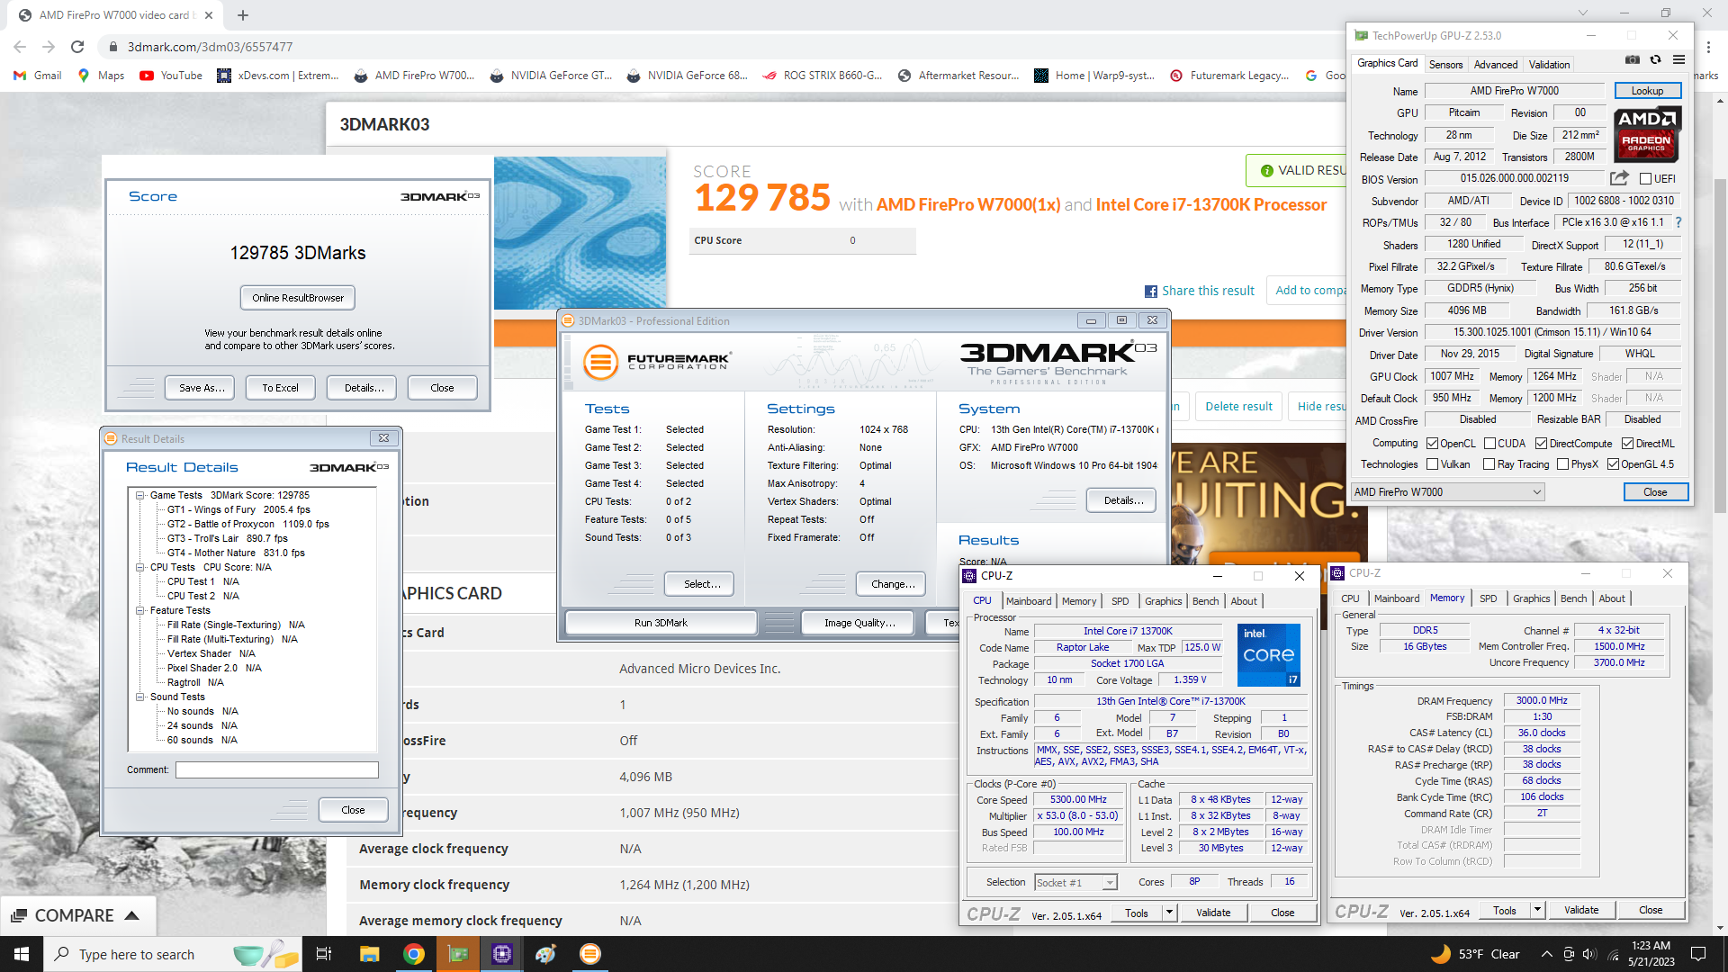Toggle the Ray Tracing checkbox

coord(1489,464)
